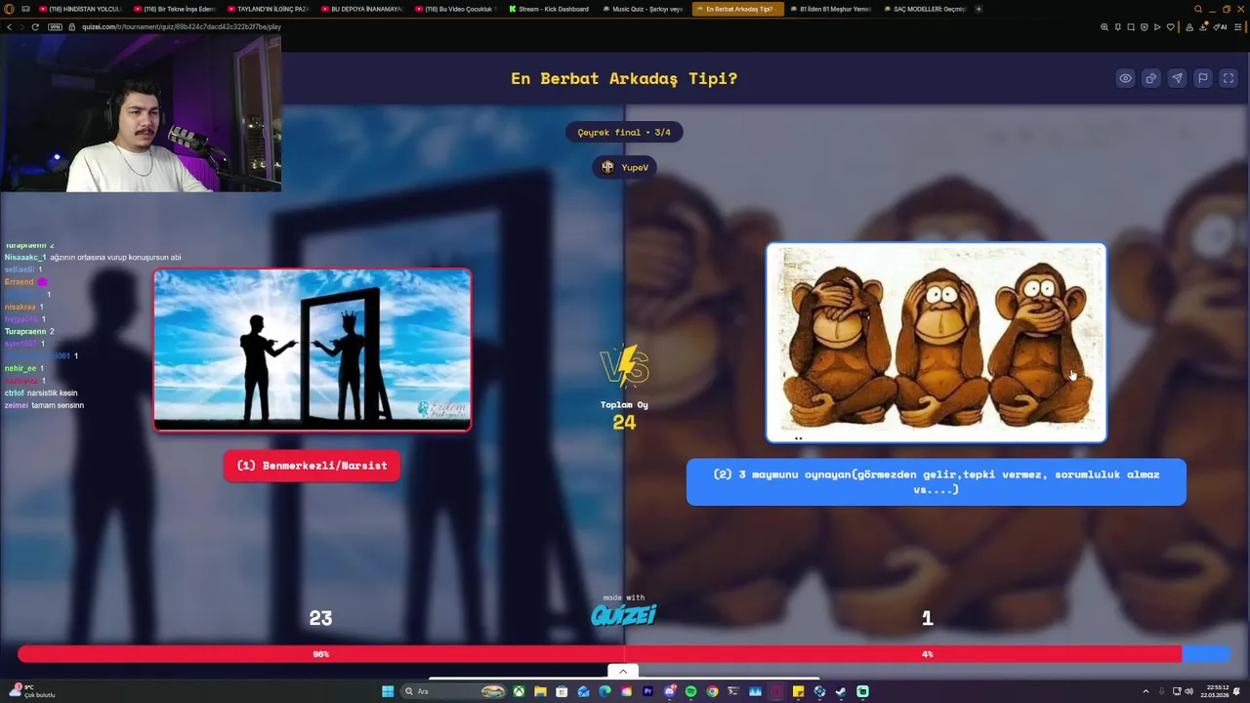Switch to HİNDİSTAN YOLCULUĞU tab
Viewport: 1250px width, 703px height.
(x=79, y=9)
